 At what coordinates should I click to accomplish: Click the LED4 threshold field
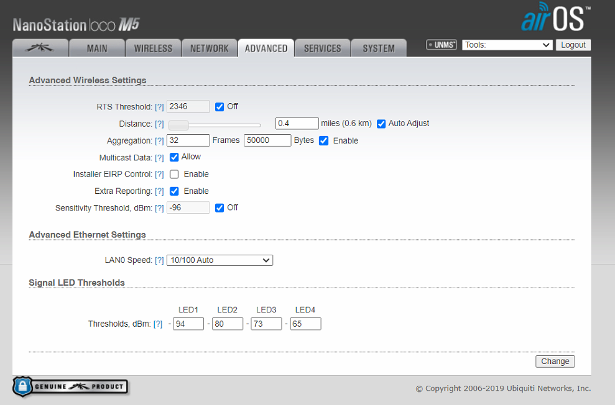point(305,324)
